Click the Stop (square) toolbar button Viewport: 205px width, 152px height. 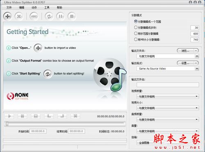[x=72, y=16]
